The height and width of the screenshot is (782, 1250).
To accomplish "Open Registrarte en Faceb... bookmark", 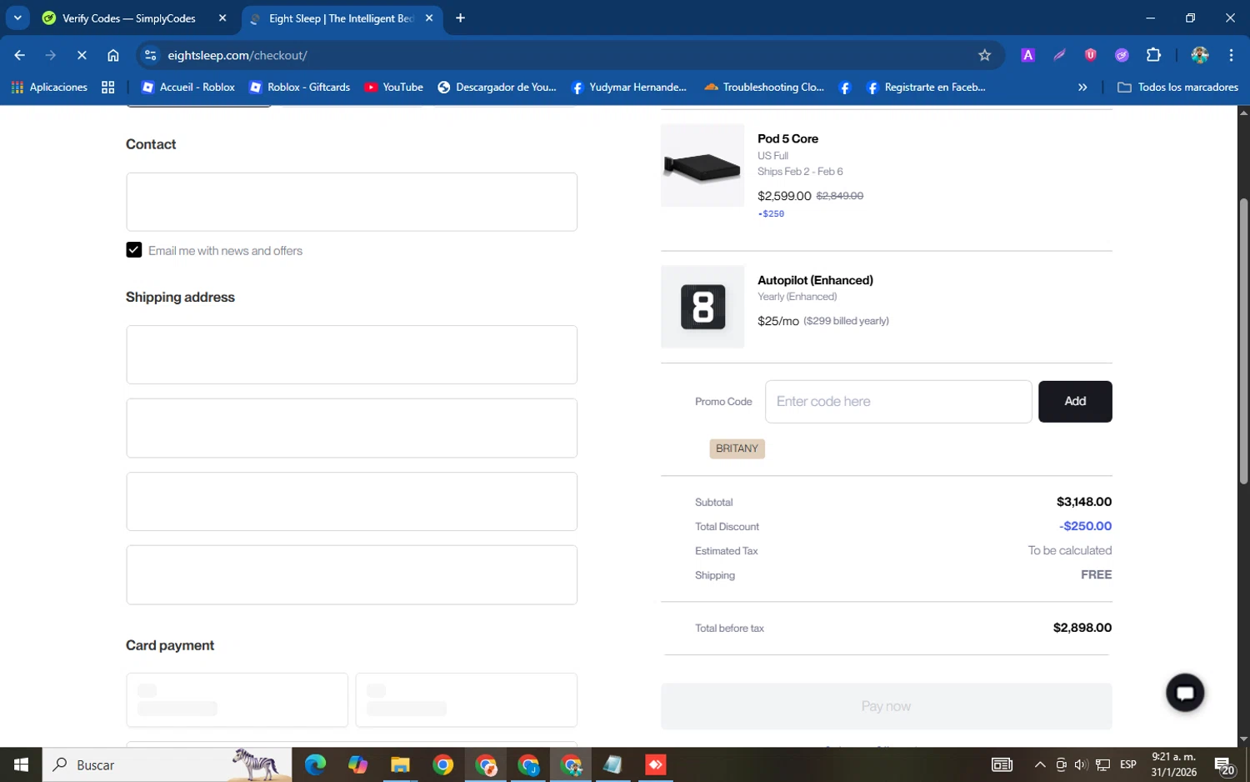I will pos(926,87).
